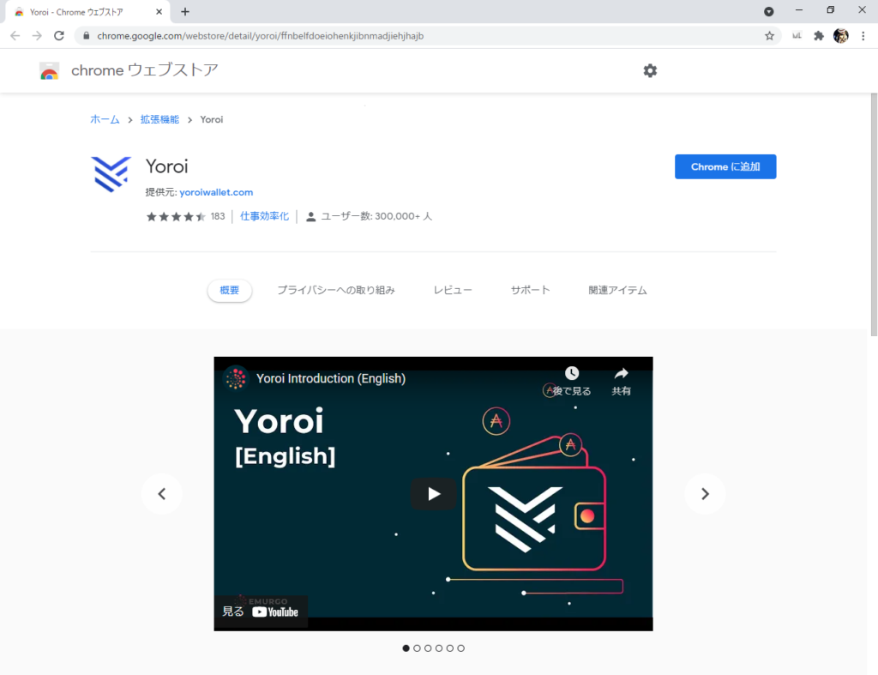Click the Chrome に追加 button
Viewport: 878px width, 675px height.
[725, 167]
